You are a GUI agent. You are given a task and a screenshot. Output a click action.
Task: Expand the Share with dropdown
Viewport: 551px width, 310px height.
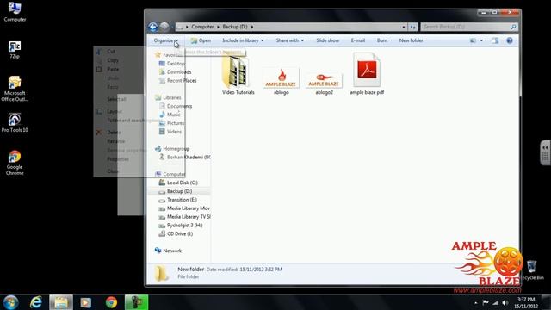point(289,40)
